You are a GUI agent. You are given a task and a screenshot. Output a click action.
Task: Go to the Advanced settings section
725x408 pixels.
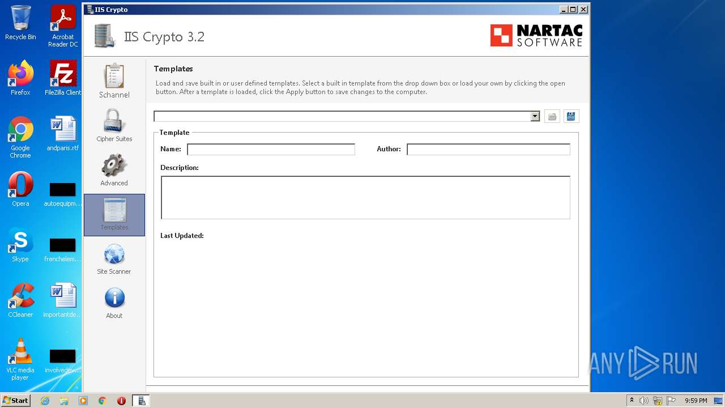tap(114, 169)
